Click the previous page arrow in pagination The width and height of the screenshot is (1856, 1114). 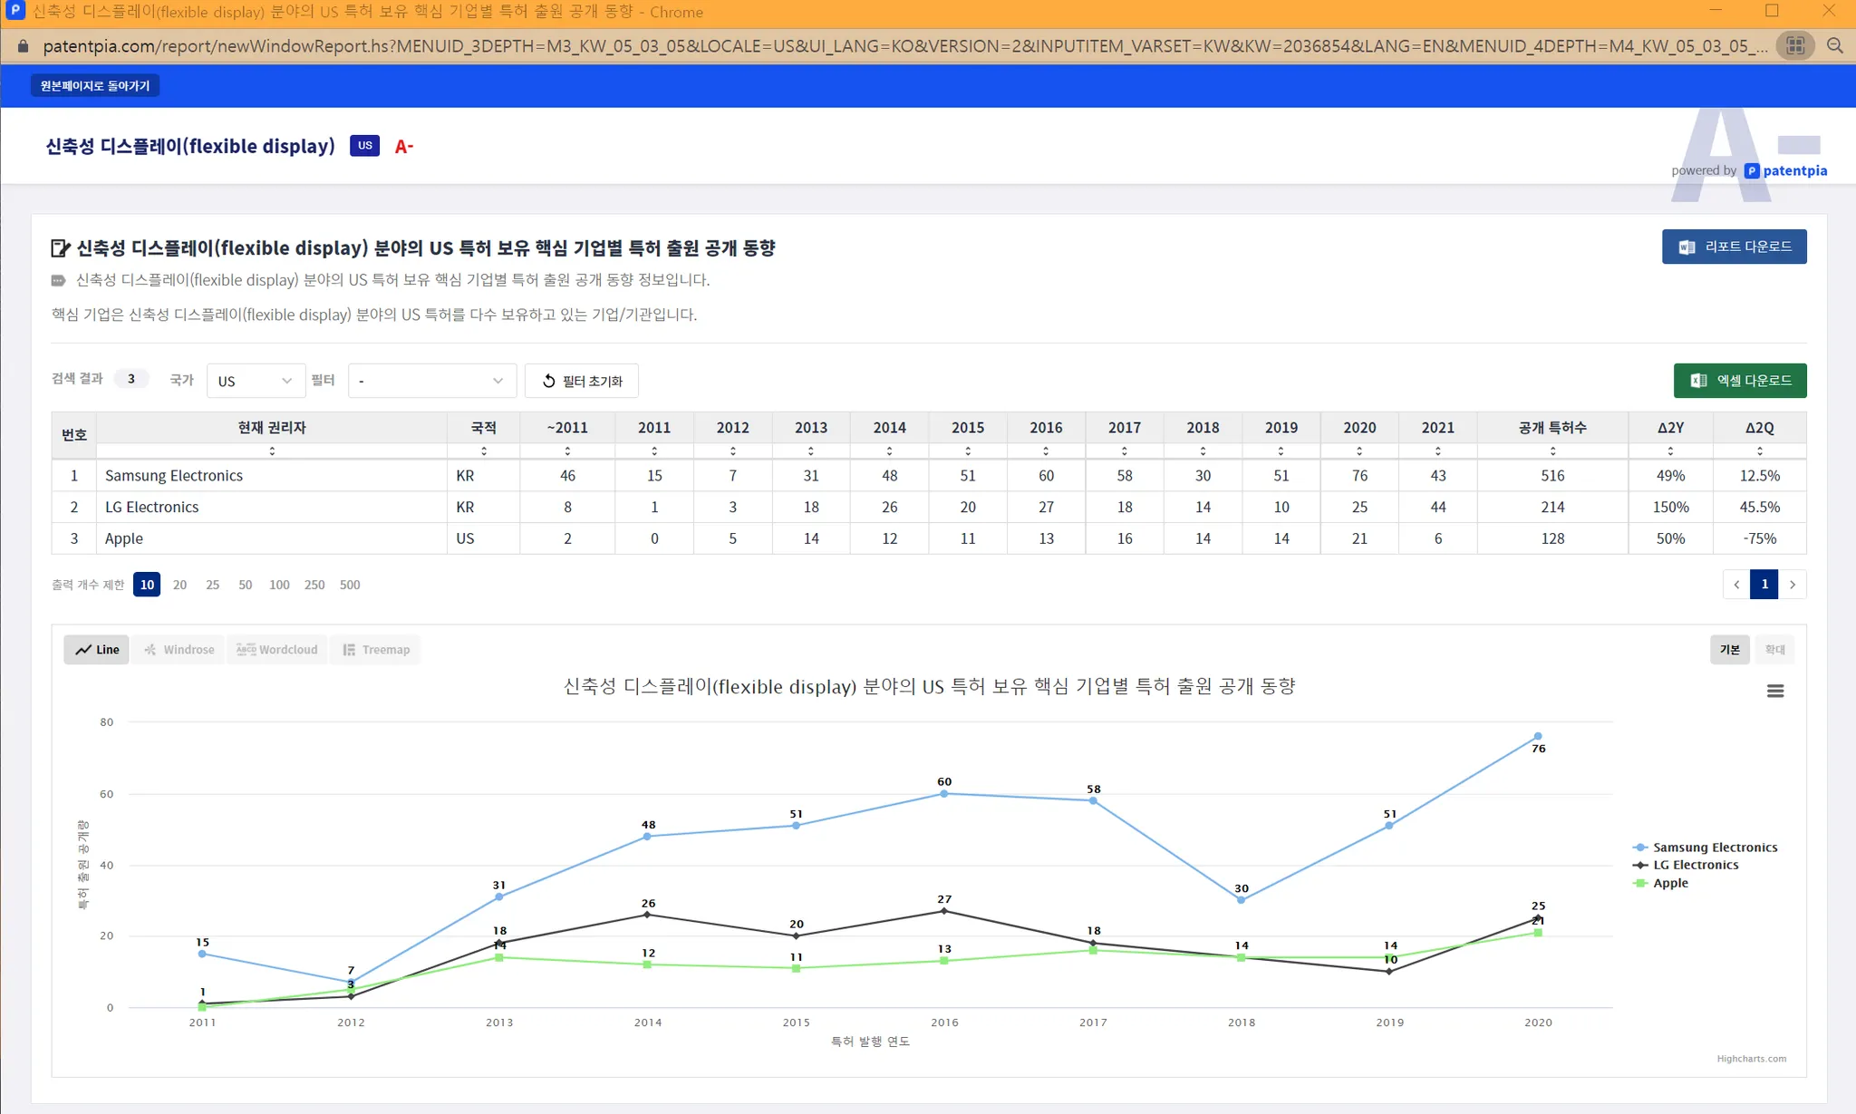coord(1736,585)
